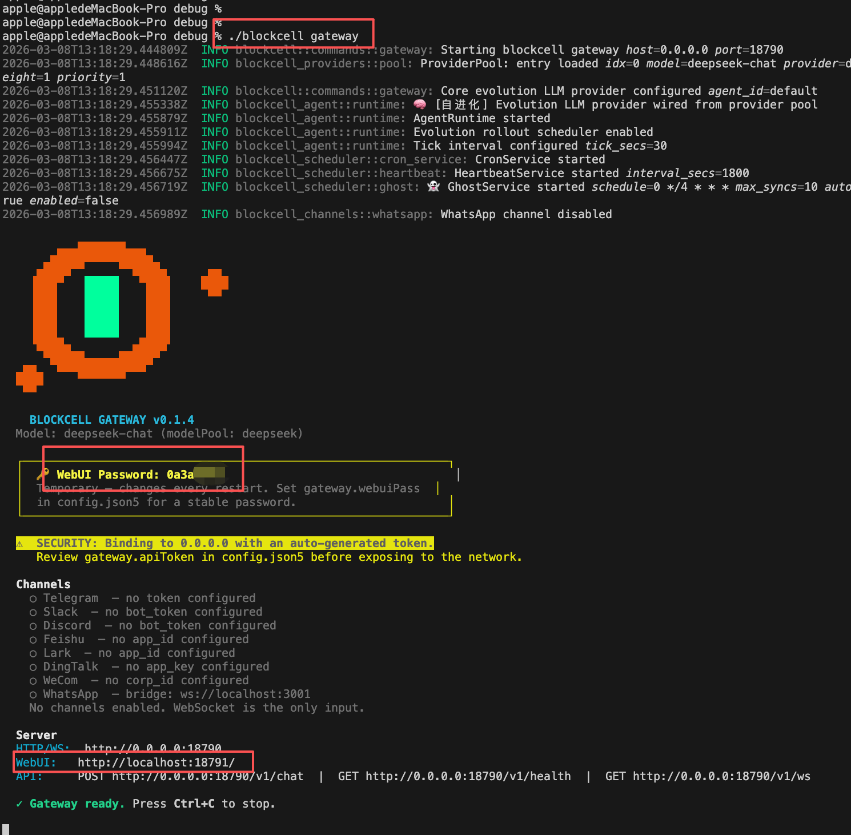The width and height of the screenshot is (851, 835).
Task: Click the 'Discord – no bot_token configured' row
Action: tap(153, 625)
